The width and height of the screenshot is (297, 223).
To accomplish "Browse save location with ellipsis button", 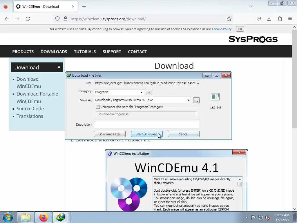I will [x=196, y=100].
